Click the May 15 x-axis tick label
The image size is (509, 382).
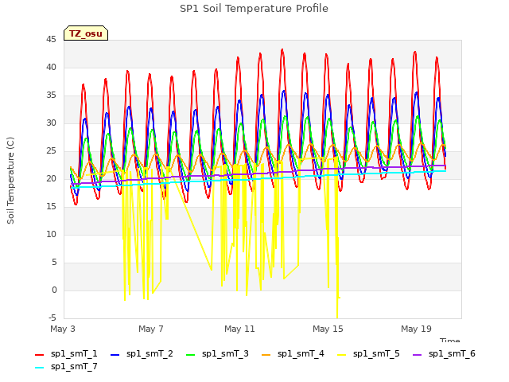pyautogui.click(x=328, y=329)
